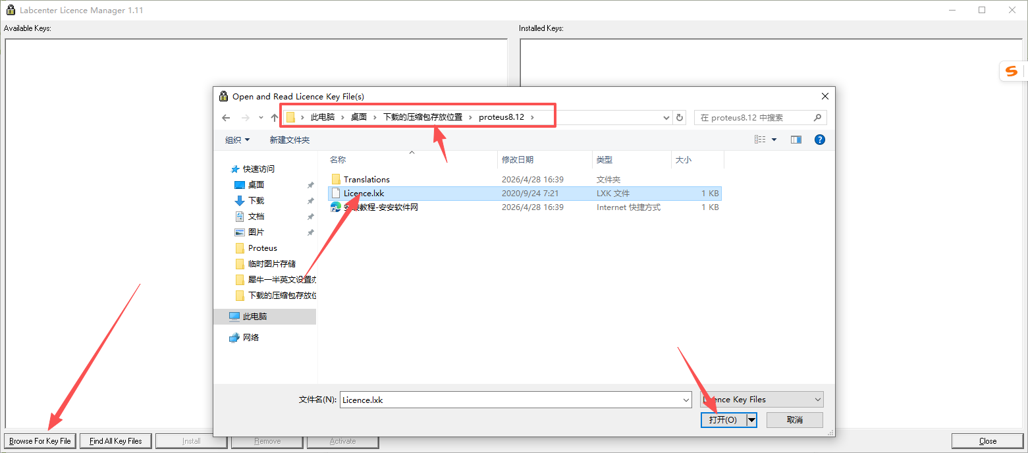Image resolution: width=1028 pixels, height=453 pixels.
Task: Click 新建文件夹 to create a folder
Action: pos(289,140)
